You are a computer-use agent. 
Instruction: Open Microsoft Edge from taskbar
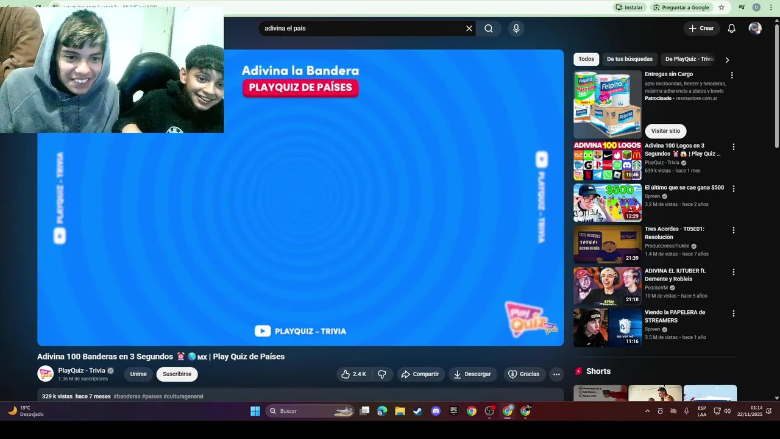(x=382, y=411)
